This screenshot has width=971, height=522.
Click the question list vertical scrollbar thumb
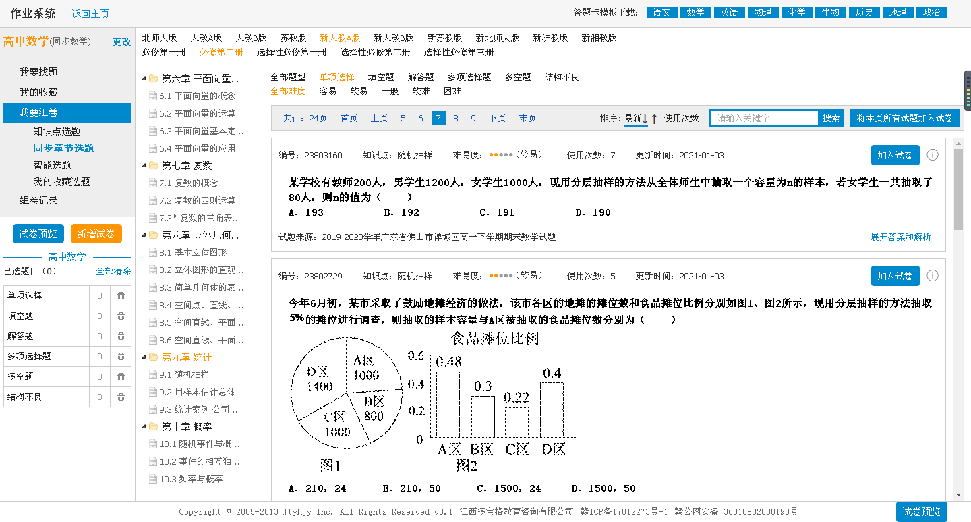[958, 190]
